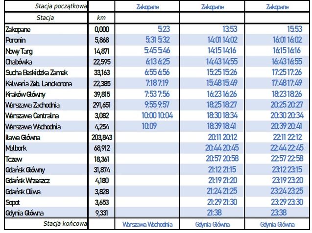Select Kalwaria Zeb. Lanckorona station name
This screenshot has width=312, height=233.
40,83
